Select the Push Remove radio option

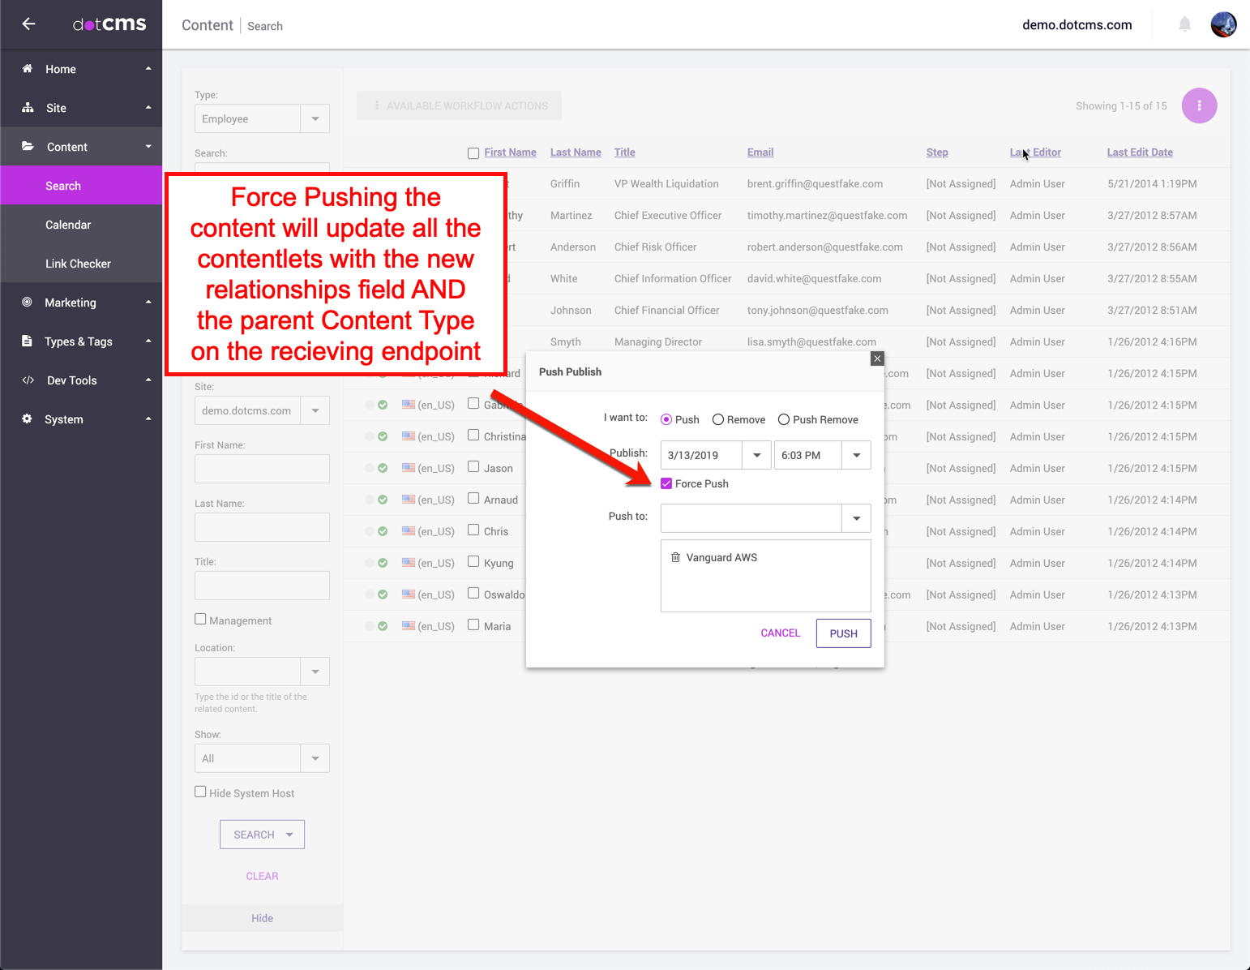[784, 419]
